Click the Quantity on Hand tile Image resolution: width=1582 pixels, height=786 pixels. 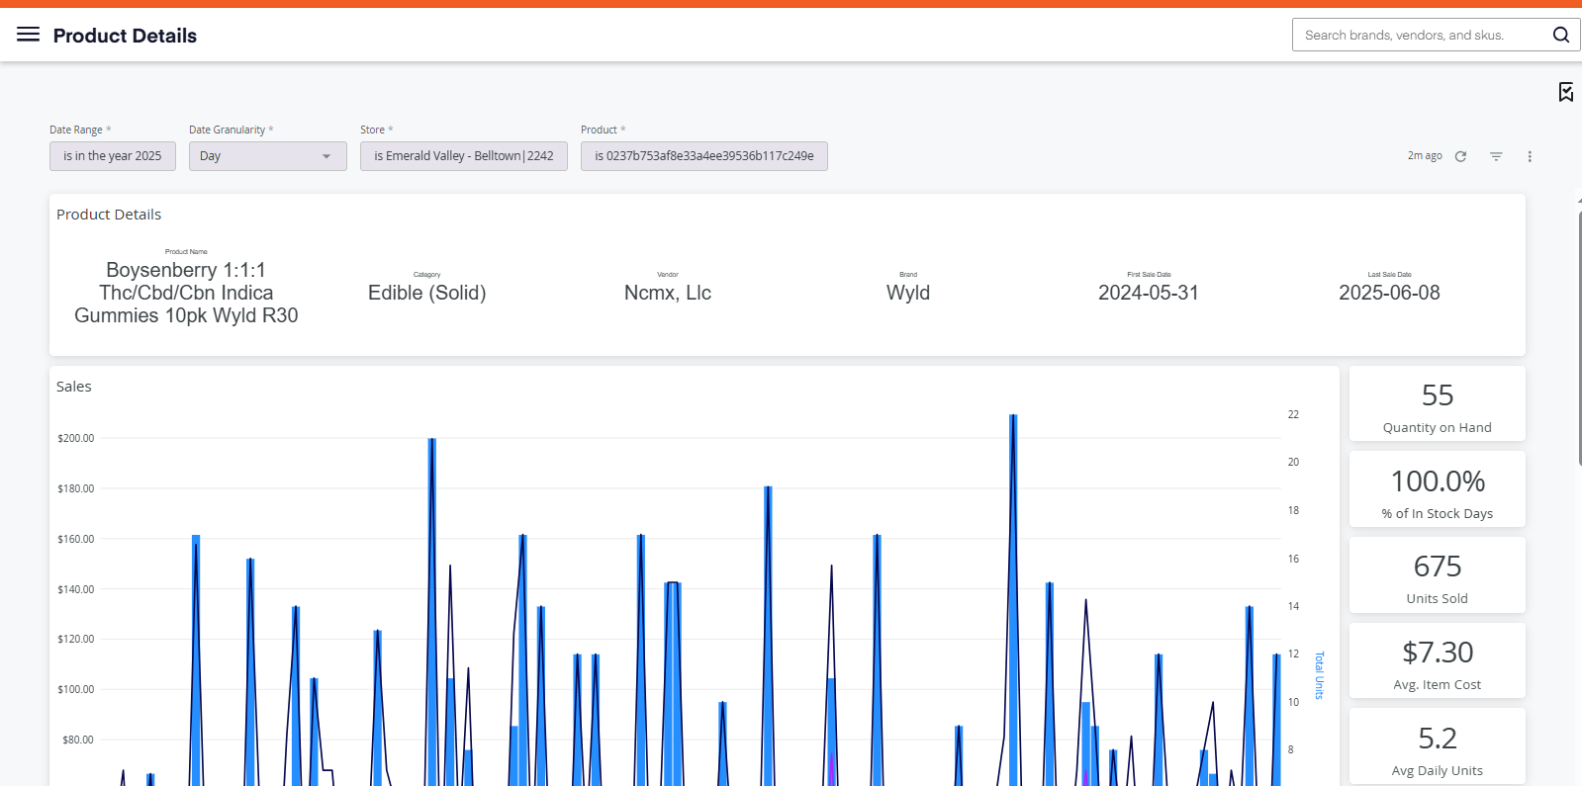1438,403
